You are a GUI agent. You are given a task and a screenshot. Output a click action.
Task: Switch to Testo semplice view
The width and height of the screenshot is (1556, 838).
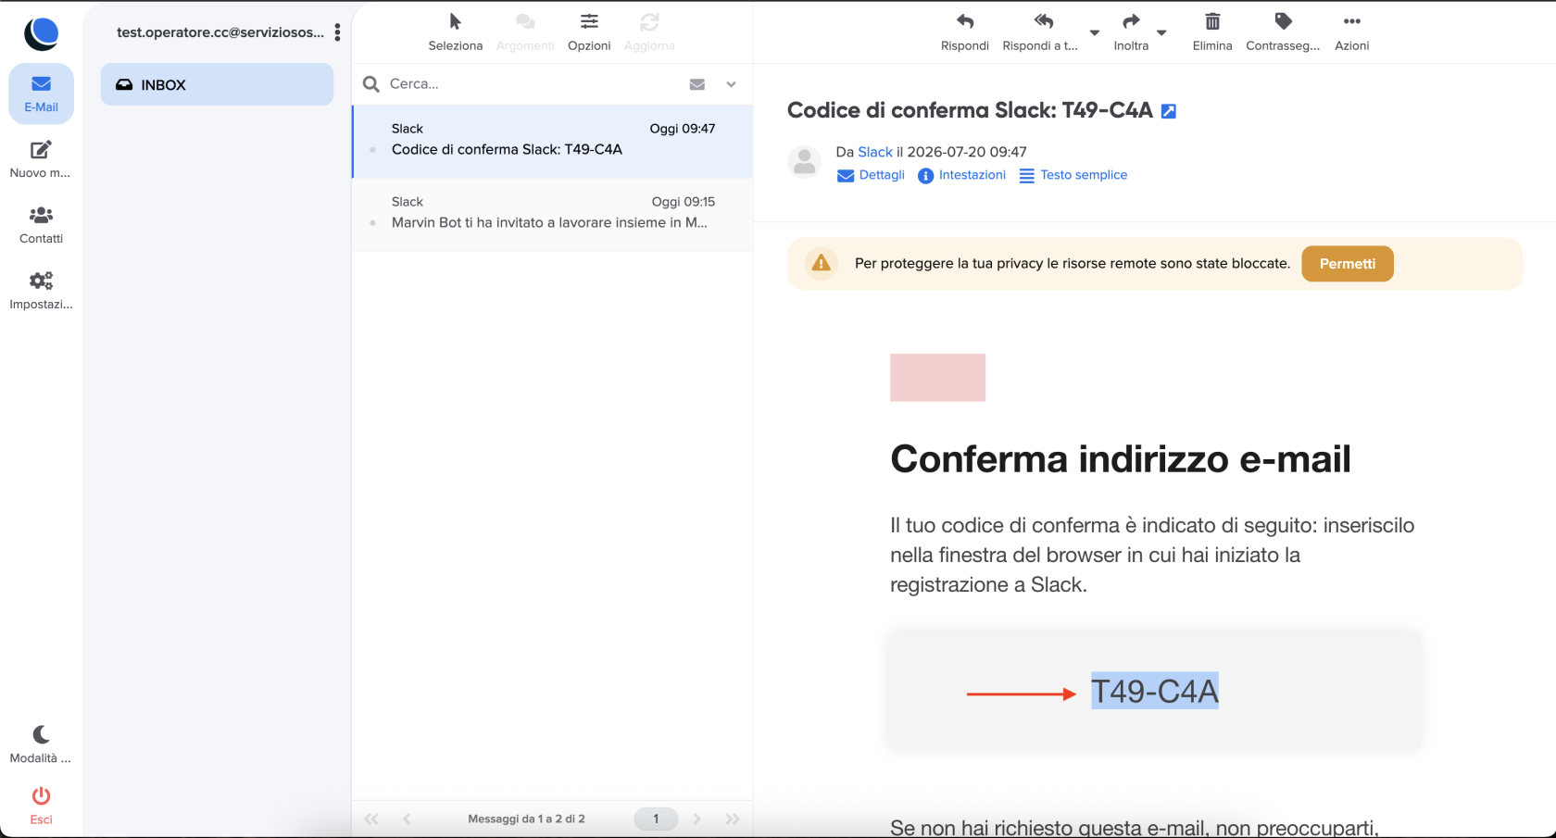click(x=1073, y=175)
